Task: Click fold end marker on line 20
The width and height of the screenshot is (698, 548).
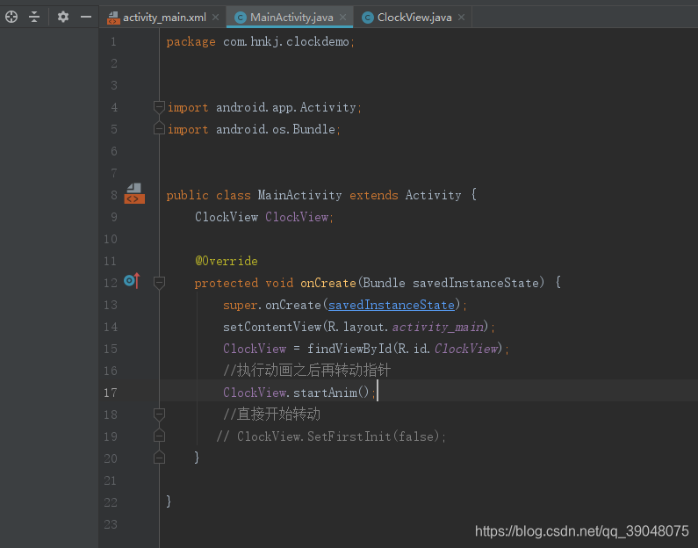Action: click(159, 458)
